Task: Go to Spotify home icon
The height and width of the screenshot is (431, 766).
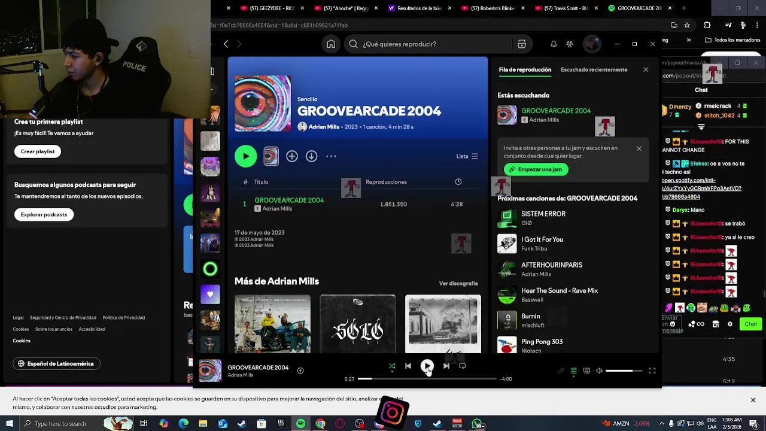Action: coord(331,44)
